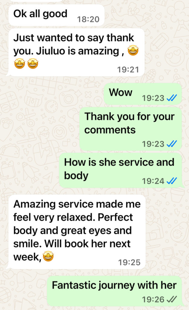The width and height of the screenshot is (189, 310).
Task: Tap the first star-struck emoji on the second row
Action: point(20,64)
